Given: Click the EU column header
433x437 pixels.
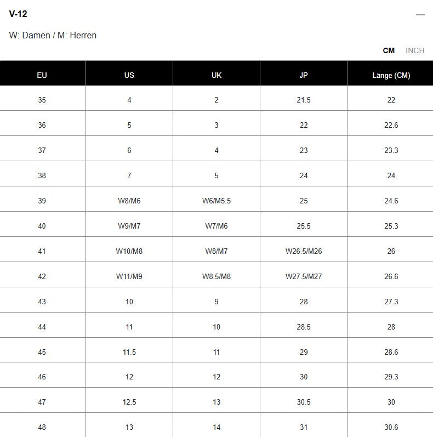Looking at the screenshot, I should point(42,75).
